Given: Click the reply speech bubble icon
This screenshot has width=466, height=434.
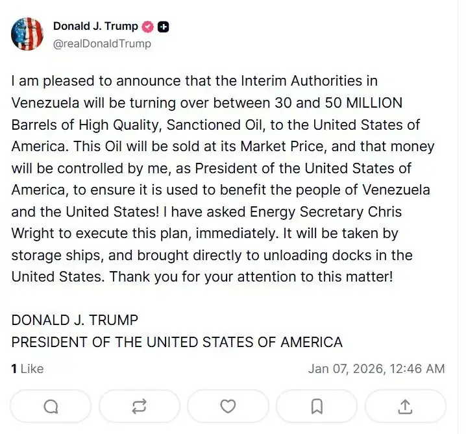Looking at the screenshot, I should point(51,406).
